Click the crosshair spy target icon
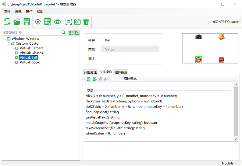This screenshot has width=242, height=166. click(38, 22)
